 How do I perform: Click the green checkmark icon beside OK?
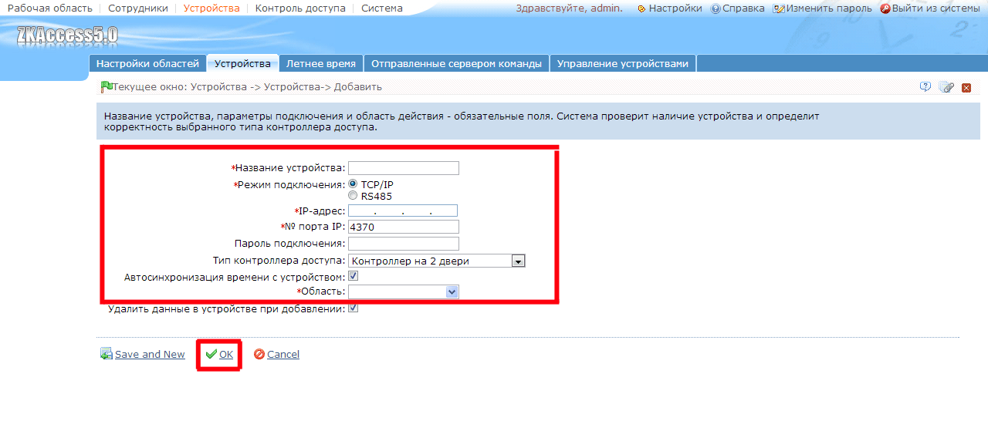pos(211,354)
